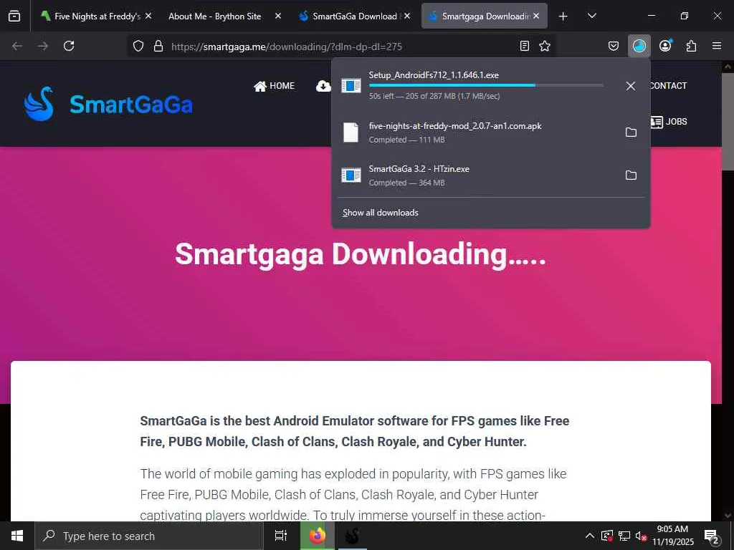Close the SmartGaGa Download tab

pyautogui.click(x=407, y=16)
